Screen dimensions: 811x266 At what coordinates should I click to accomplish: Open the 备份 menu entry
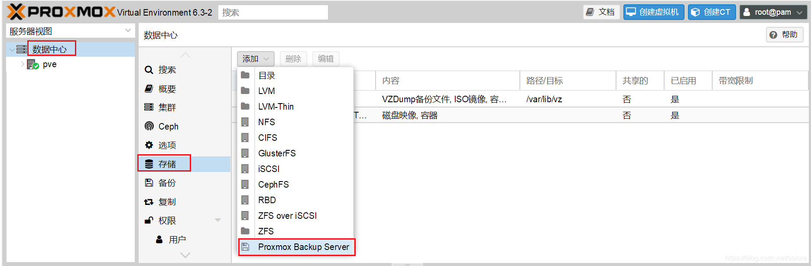(x=185, y=183)
